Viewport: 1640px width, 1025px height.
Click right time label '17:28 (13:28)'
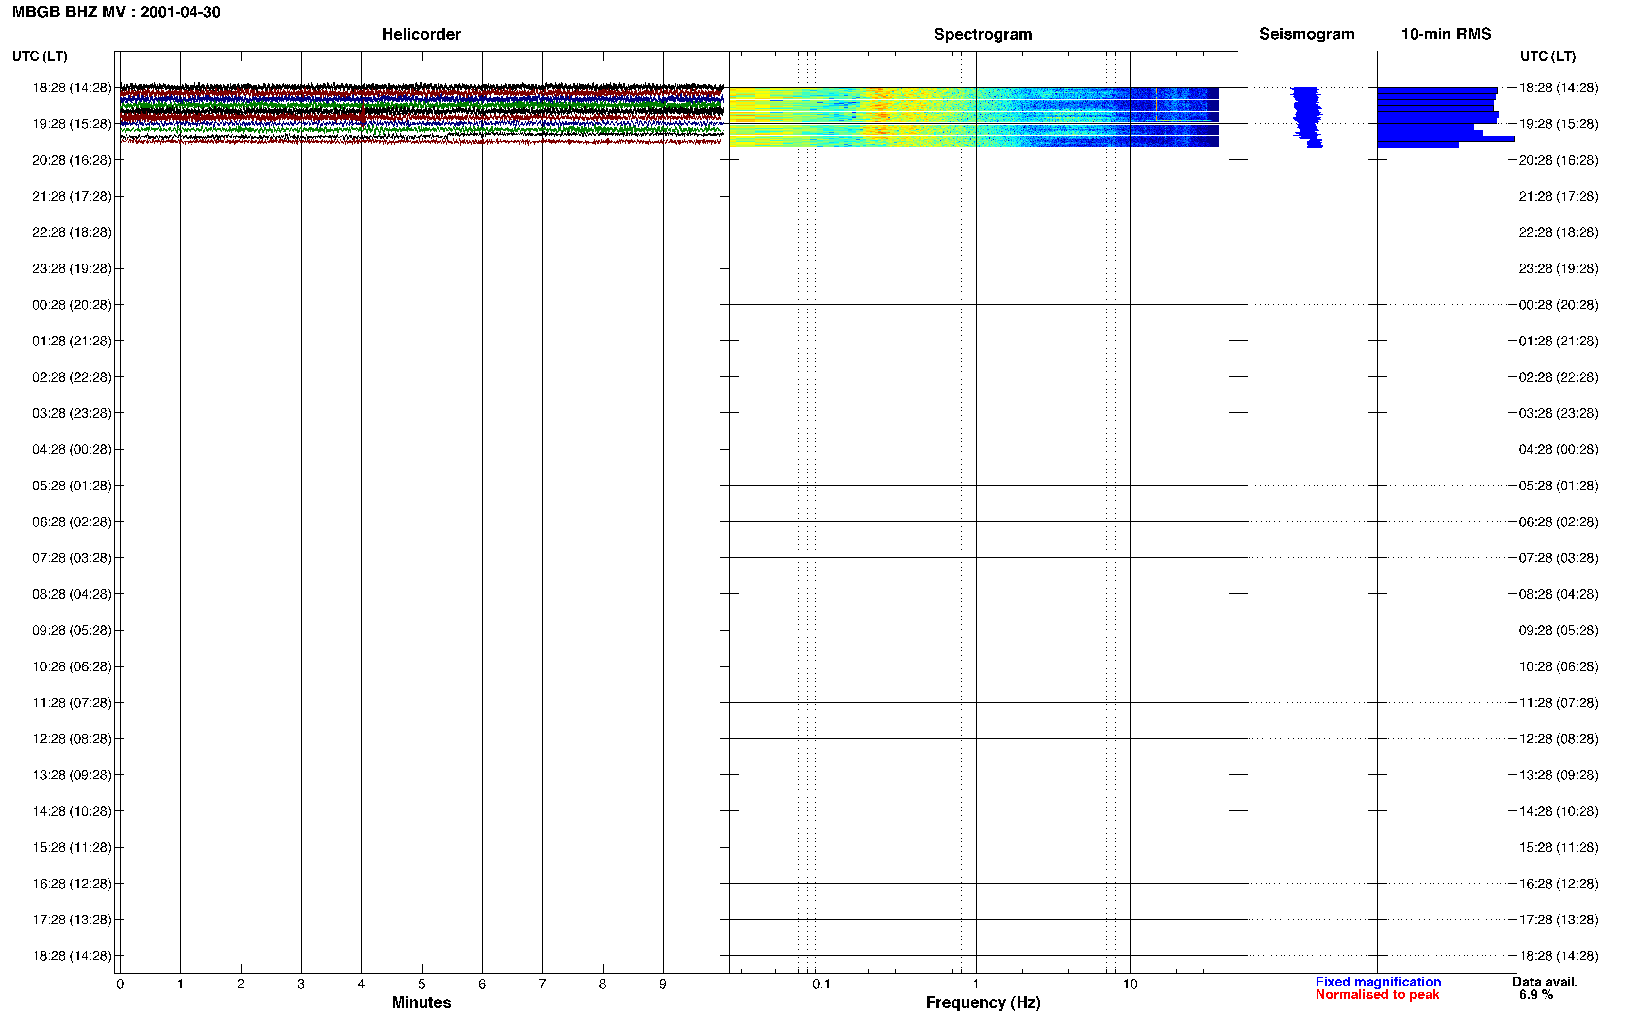coord(1559,920)
